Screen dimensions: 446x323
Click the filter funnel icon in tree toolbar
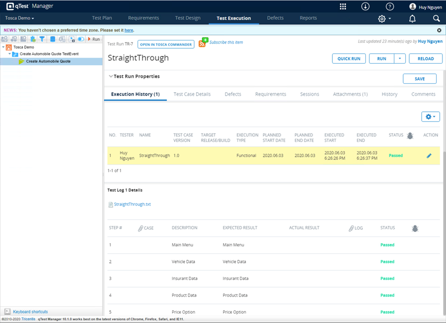coord(42,39)
